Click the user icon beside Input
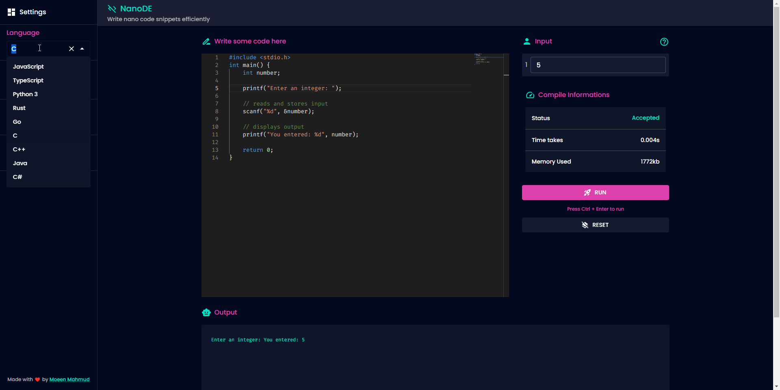780x390 pixels. pos(527,41)
